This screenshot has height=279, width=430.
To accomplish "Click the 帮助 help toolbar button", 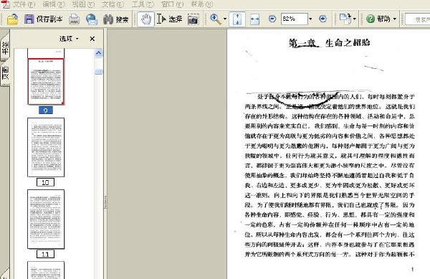I will pyautogui.click(x=378, y=19).
